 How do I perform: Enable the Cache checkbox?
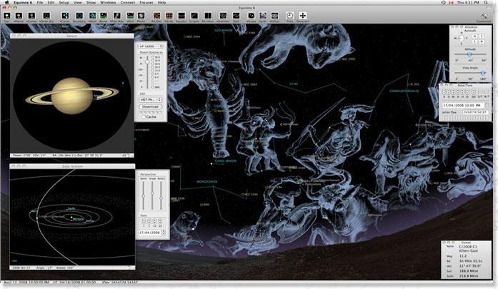(144, 117)
